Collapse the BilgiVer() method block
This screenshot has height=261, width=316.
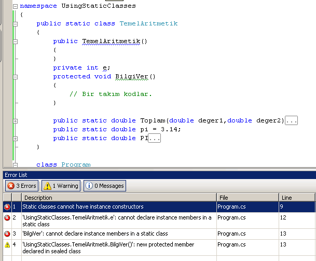tap(15, 76)
